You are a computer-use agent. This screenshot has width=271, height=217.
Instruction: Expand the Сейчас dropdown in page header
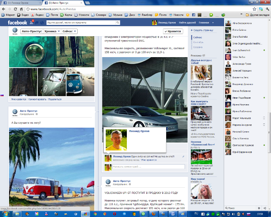(69, 31)
